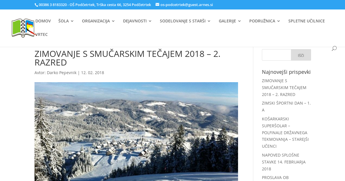Expand the ŠOLA dropdown menu

pyautogui.click(x=66, y=21)
